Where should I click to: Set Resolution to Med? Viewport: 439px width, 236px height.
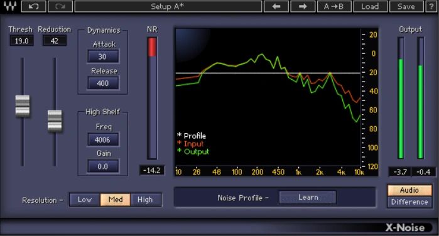pos(116,200)
